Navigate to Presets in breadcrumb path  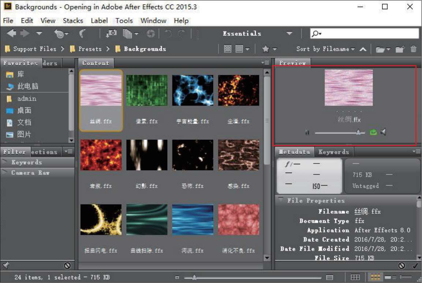[x=90, y=49]
